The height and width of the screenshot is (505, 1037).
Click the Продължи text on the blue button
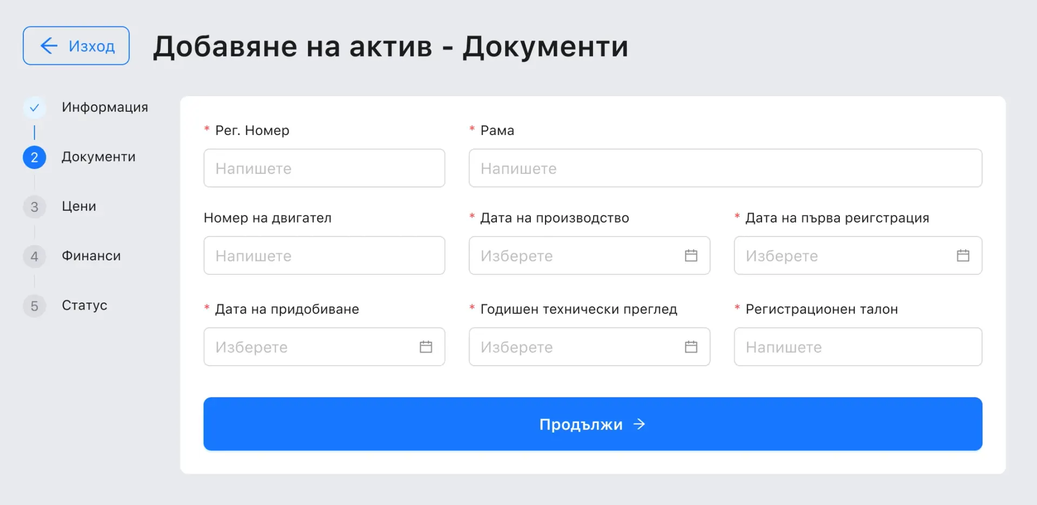coord(581,425)
